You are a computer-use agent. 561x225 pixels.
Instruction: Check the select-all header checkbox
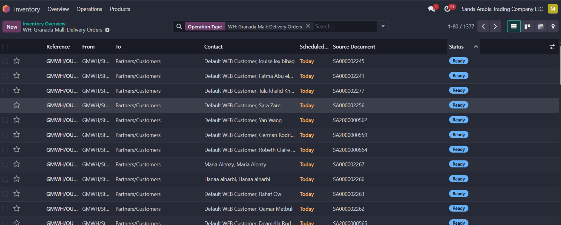[5, 47]
